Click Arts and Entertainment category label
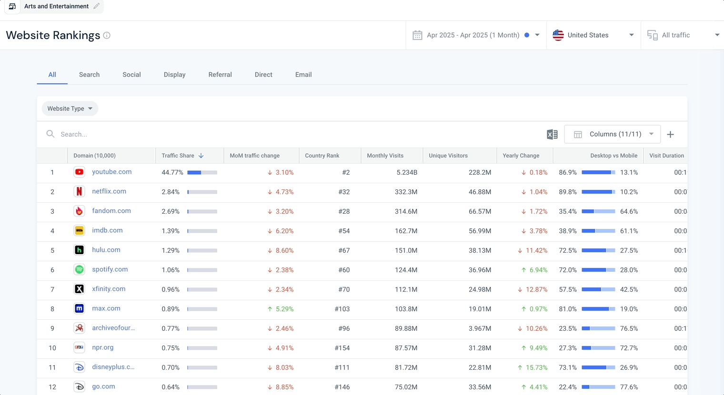 click(x=57, y=6)
